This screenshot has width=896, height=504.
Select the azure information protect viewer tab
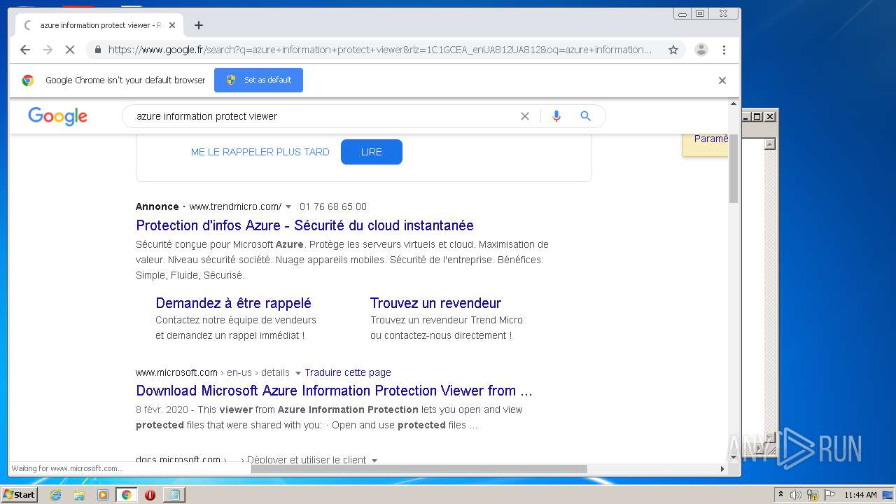tap(98, 25)
